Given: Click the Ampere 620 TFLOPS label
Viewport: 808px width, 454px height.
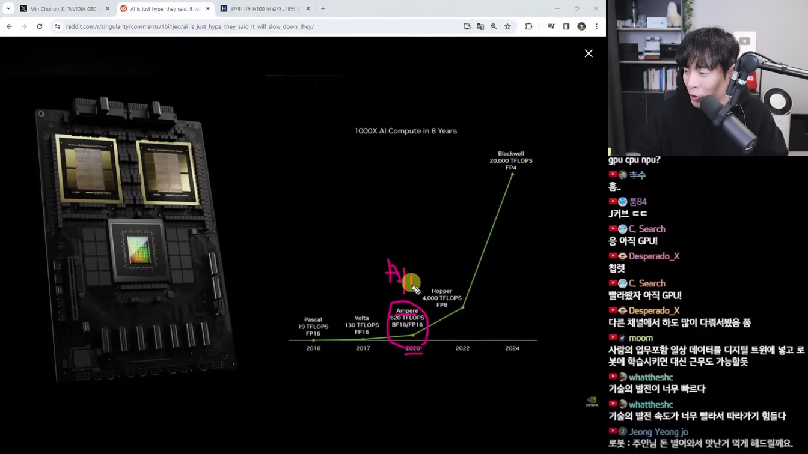Looking at the screenshot, I should (x=407, y=318).
